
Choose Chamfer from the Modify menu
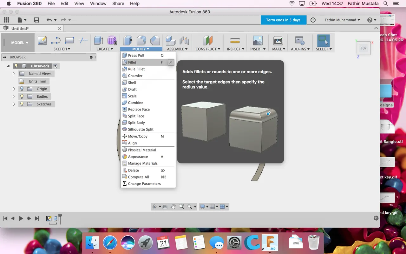pyautogui.click(x=148, y=76)
